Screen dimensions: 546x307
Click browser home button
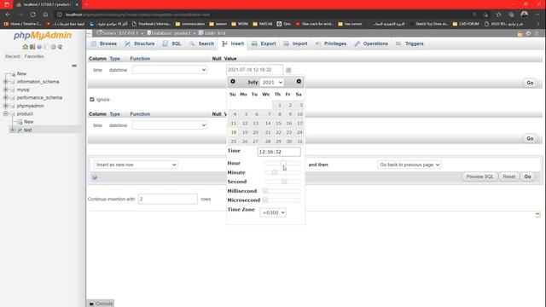click(x=45, y=14)
